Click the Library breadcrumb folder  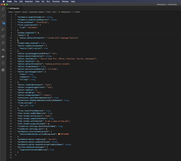(24, 12)
